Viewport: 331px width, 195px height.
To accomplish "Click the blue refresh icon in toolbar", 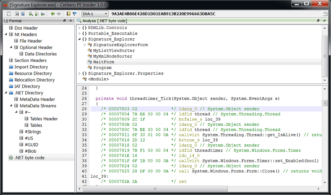I will 23,14.
